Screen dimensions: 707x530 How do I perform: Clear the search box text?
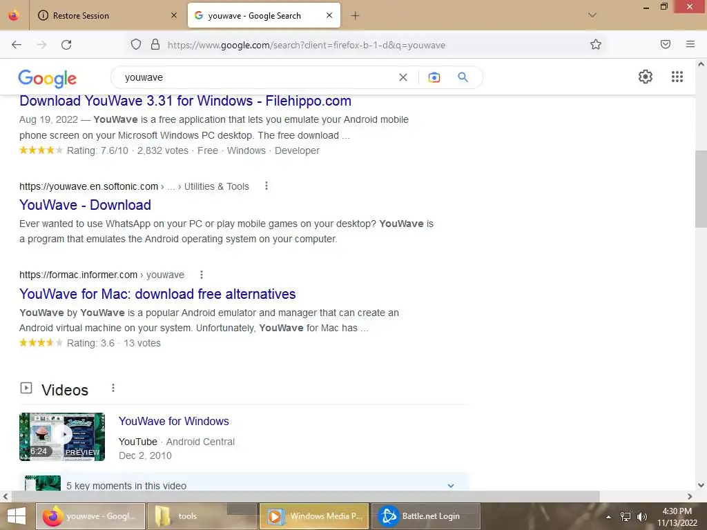pos(403,77)
